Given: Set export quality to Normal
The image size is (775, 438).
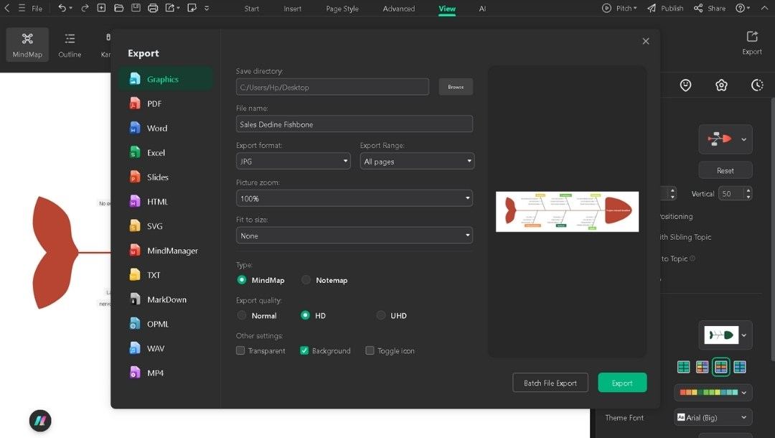Looking at the screenshot, I should (x=242, y=315).
